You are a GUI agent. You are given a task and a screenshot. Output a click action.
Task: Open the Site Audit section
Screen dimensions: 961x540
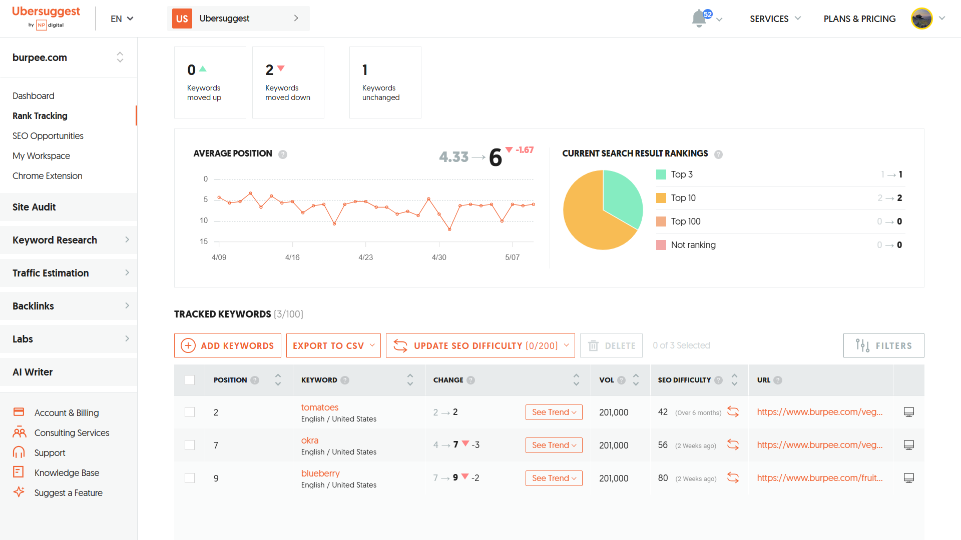point(69,207)
